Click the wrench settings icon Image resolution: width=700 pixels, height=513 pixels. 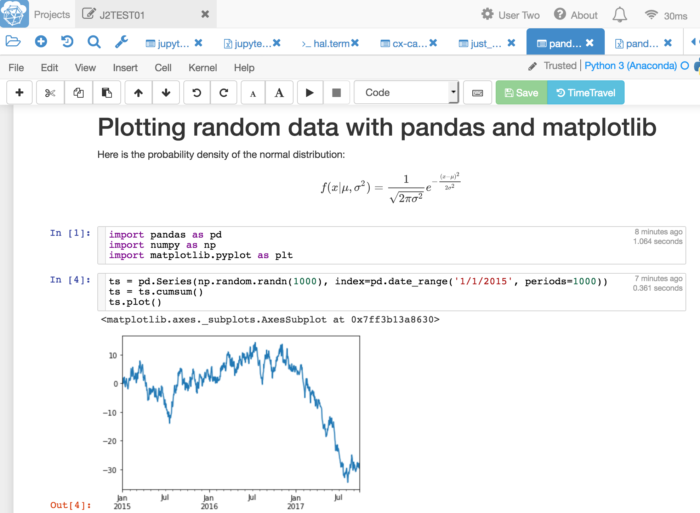[x=121, y=42]
